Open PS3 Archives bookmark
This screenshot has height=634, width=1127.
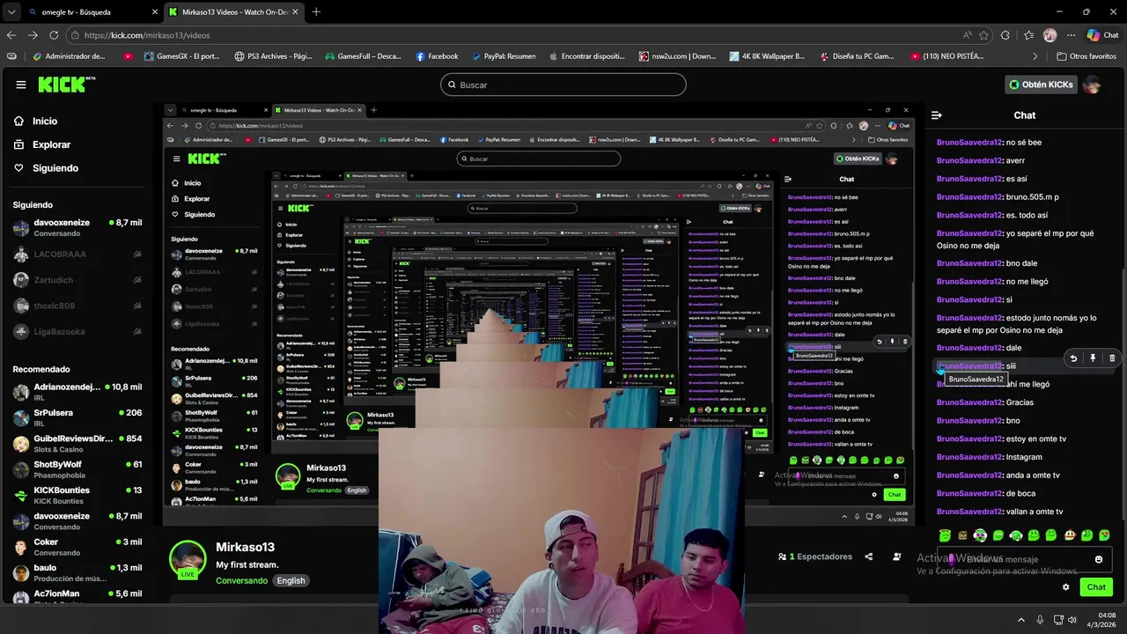pyautogui.click(x=273, y=56)
